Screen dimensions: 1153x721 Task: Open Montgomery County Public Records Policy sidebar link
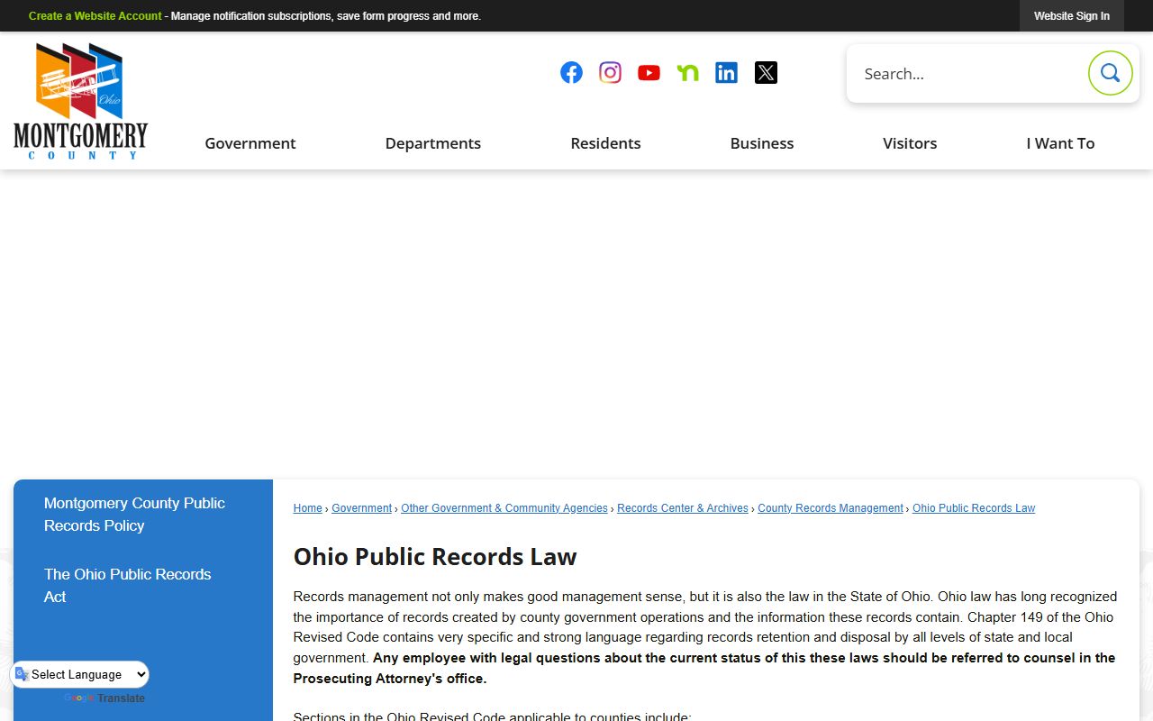point(134,515)
